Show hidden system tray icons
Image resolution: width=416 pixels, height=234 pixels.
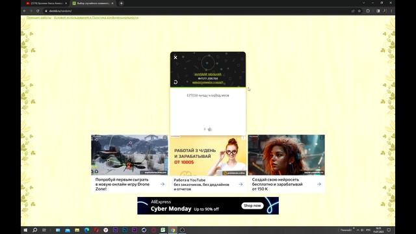tap(358, 230)
